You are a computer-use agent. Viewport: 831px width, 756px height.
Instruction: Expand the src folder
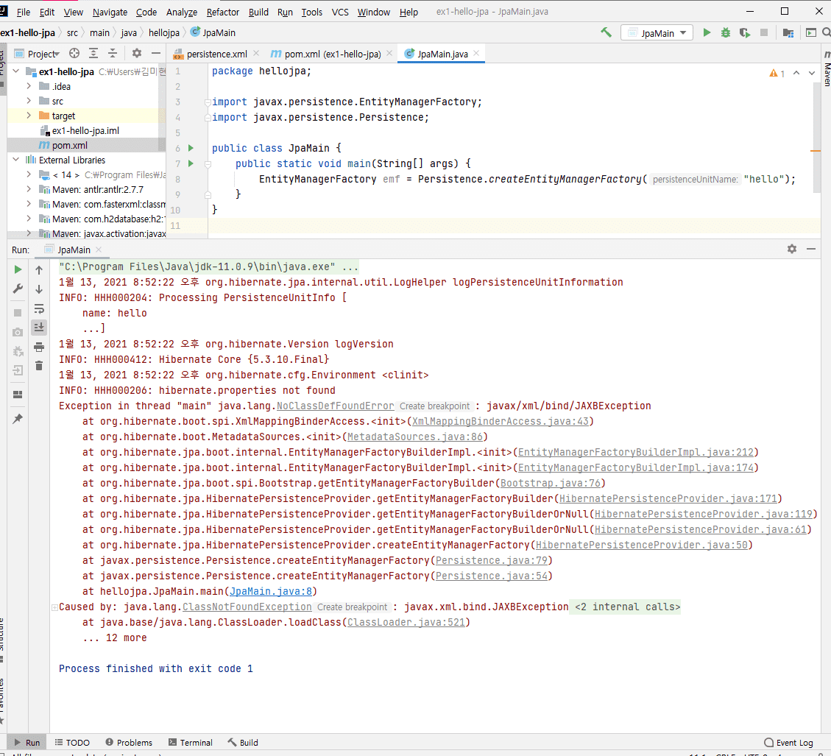click(29, 101)
